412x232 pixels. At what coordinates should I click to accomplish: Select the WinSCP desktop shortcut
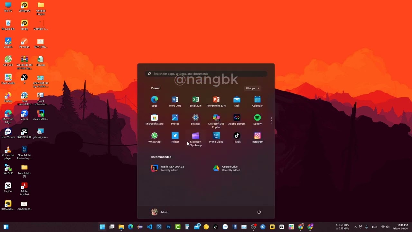[8, 169]
